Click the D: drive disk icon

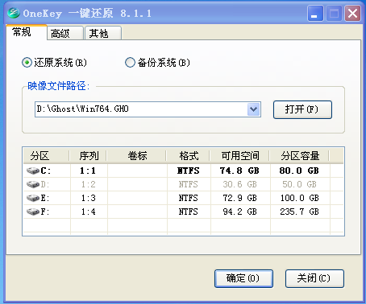(33, 184)
